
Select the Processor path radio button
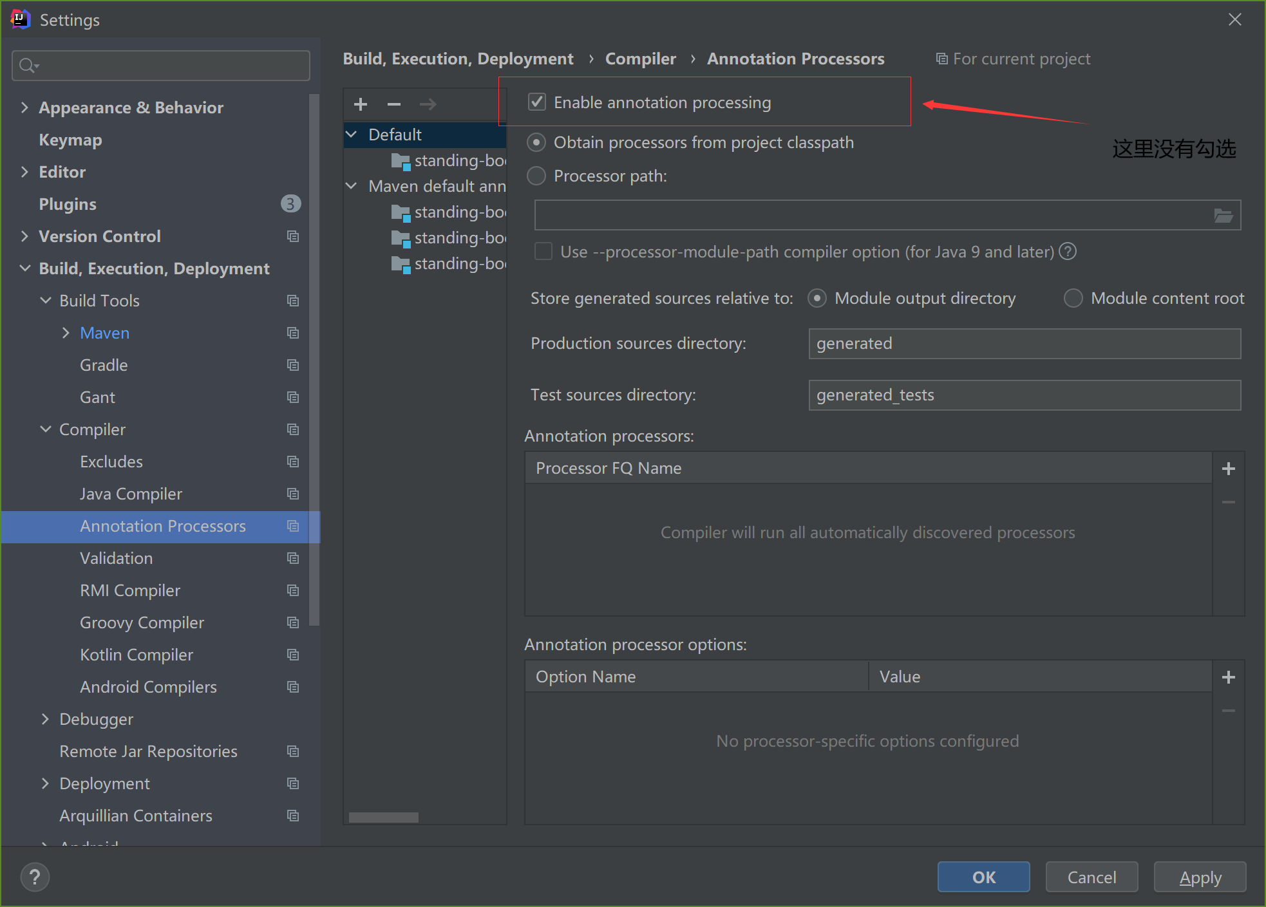click(536, 176)
